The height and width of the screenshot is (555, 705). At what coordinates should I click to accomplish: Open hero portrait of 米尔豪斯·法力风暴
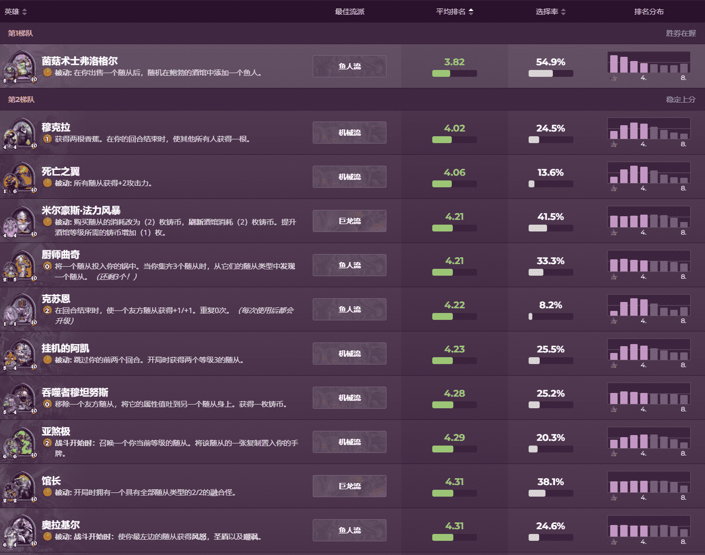[x=20, y=221]
